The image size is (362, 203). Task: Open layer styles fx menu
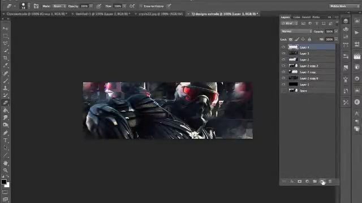coord(292,182)
